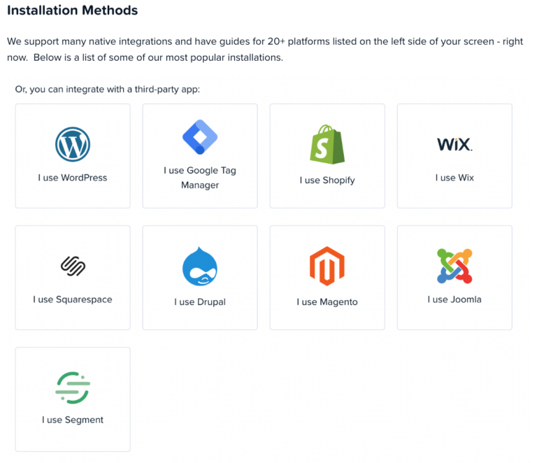Select the "I use Shopify" label

point(327,180)
